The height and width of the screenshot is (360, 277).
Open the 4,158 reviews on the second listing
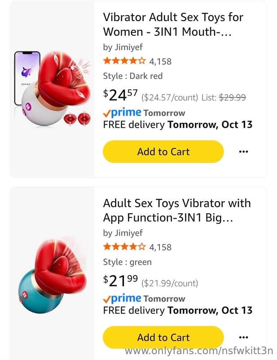click(x=160, y=247)
